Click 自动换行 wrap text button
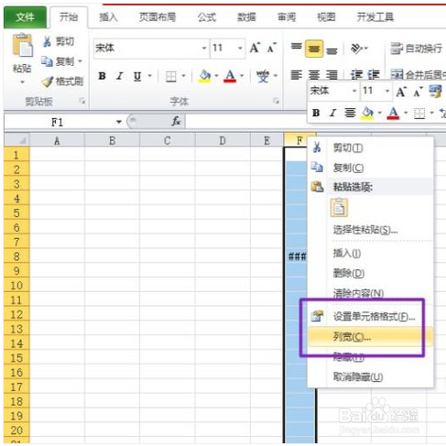 [x=416, y=49]
